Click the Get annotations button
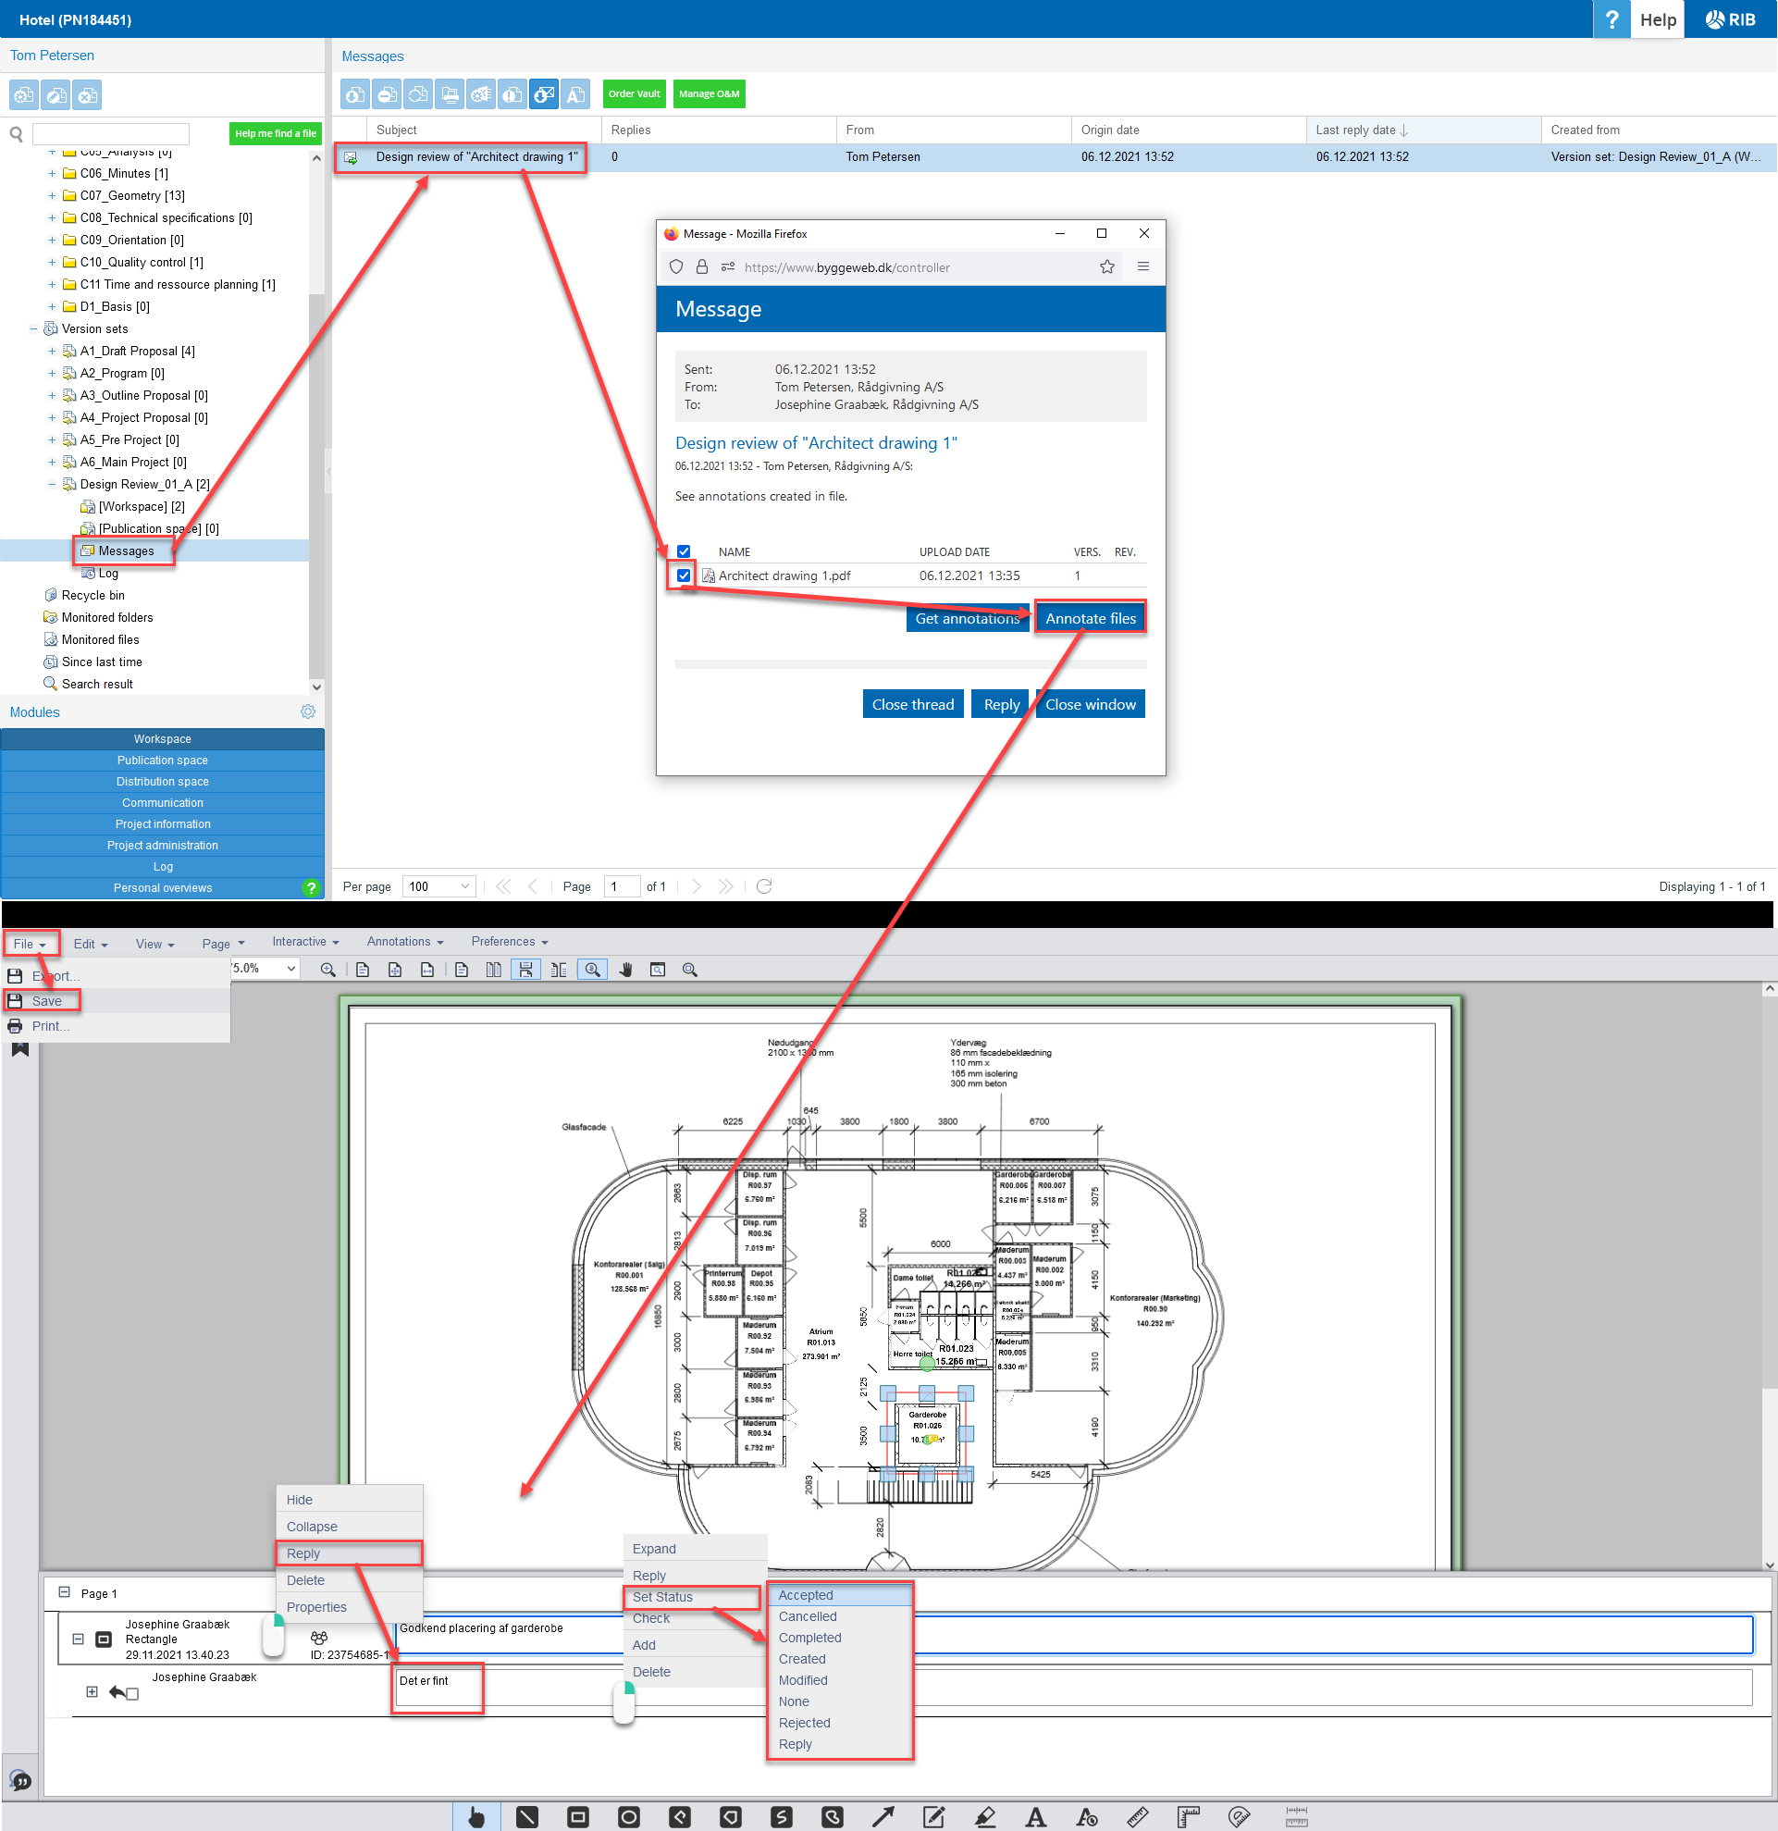Screen dimensions: 1778x1831 point(967,618)
